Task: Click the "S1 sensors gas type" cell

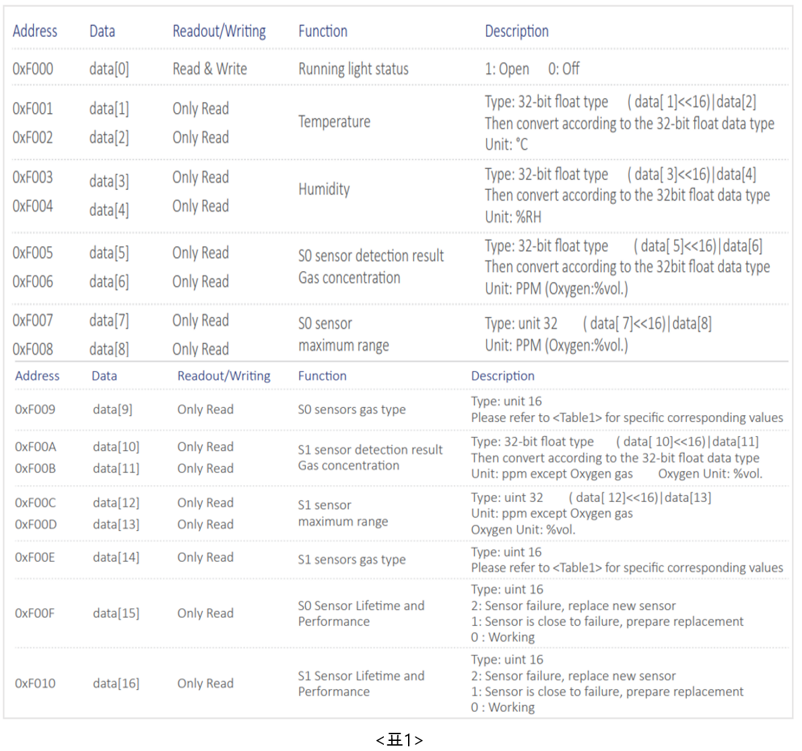Action: pyautogui.click(x=352, y=559)
